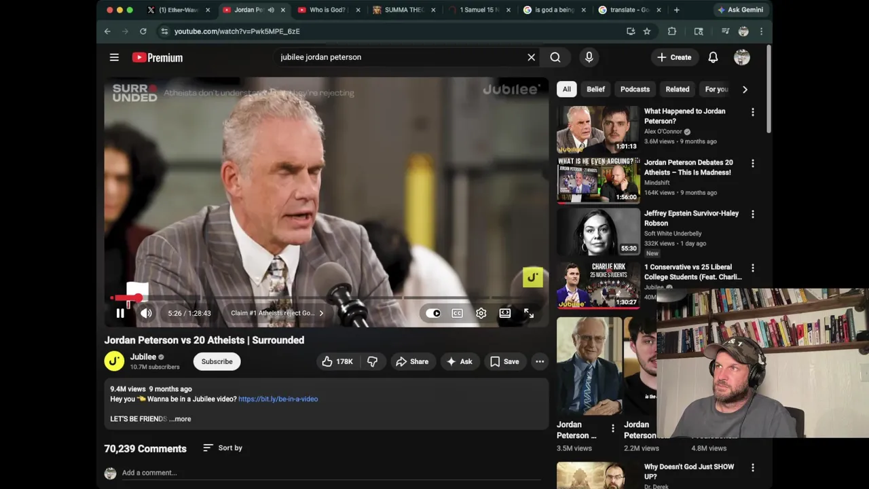869x489 pixels.
Task: Expand the description with ...more
Action: pyautogui.click(x=180, y=419)
